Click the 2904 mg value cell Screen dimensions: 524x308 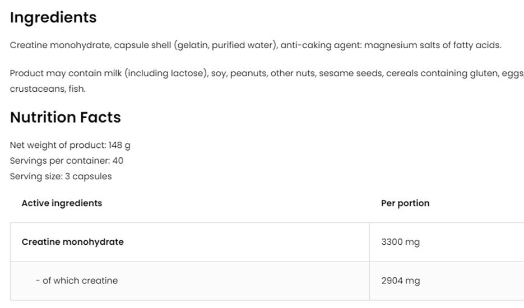click(x=400, y=281)
